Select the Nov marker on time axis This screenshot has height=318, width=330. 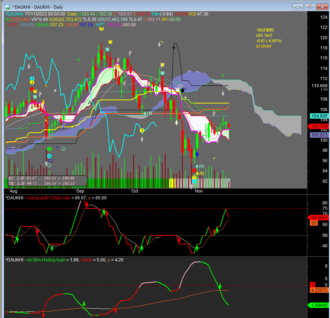click(x=199, y=191)
